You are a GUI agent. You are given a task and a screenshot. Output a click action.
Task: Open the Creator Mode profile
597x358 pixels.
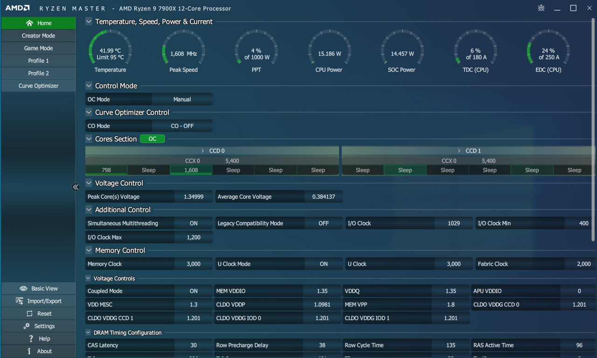click(38, 35)
